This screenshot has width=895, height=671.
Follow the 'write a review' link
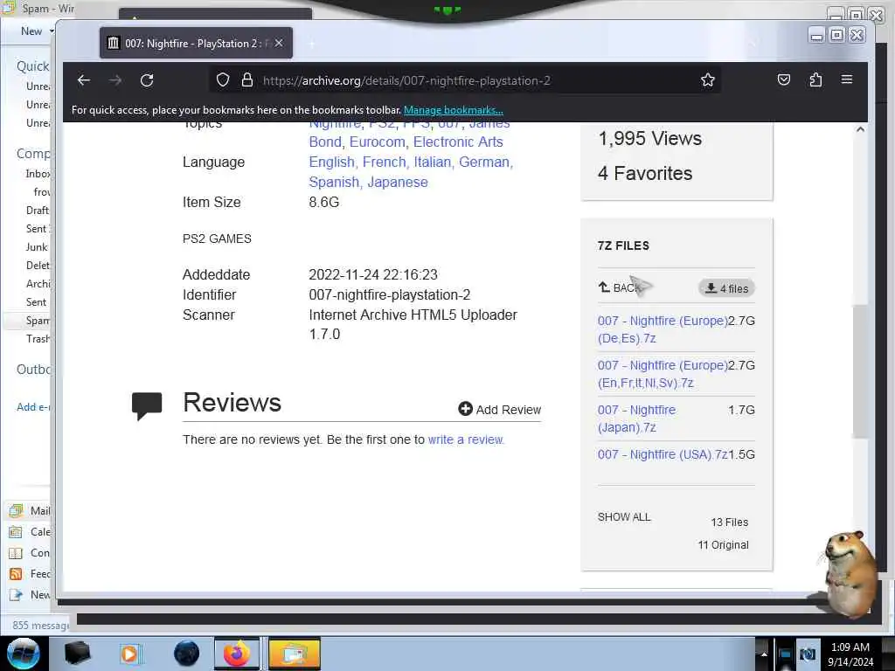[x=466, y=440]
